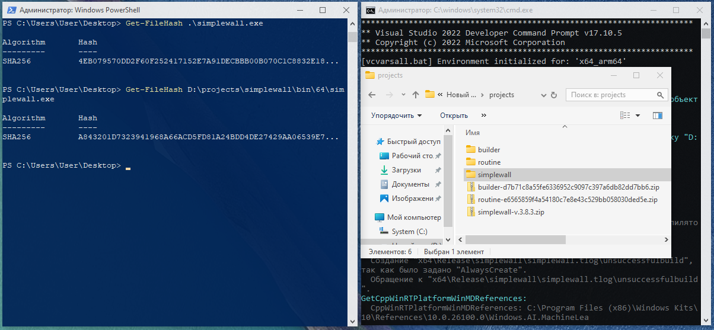The width and height of the screenshot is (714, 330).
Task: Change view layout icon in Explorer
Action: click(624, 116)
